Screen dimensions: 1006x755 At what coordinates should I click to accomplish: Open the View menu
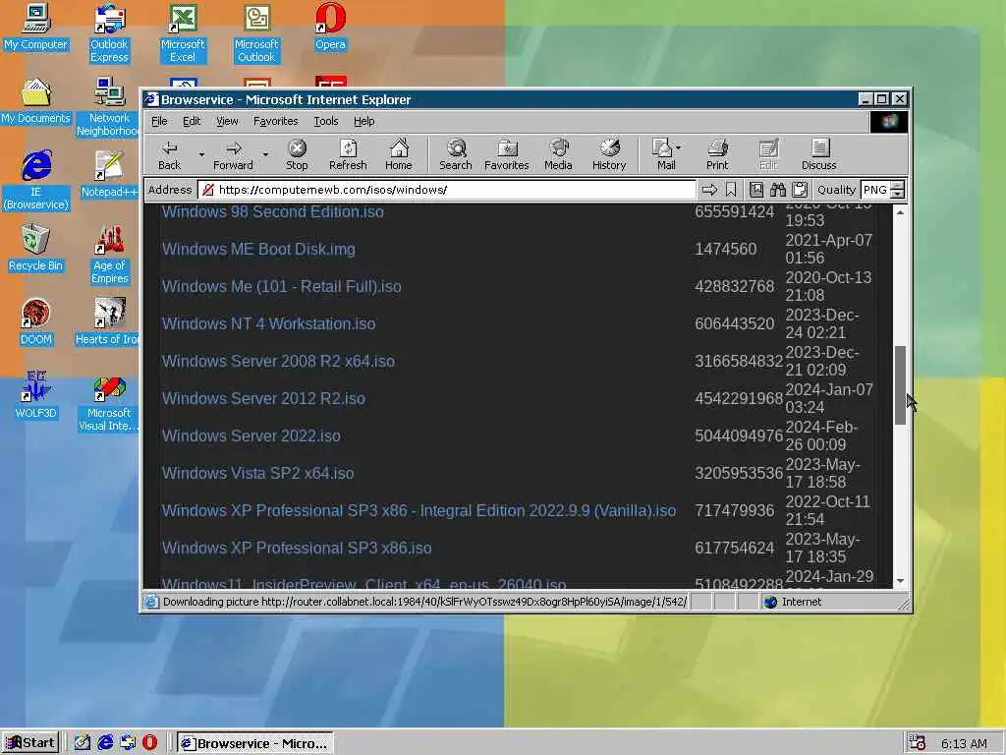coord(227,121)
